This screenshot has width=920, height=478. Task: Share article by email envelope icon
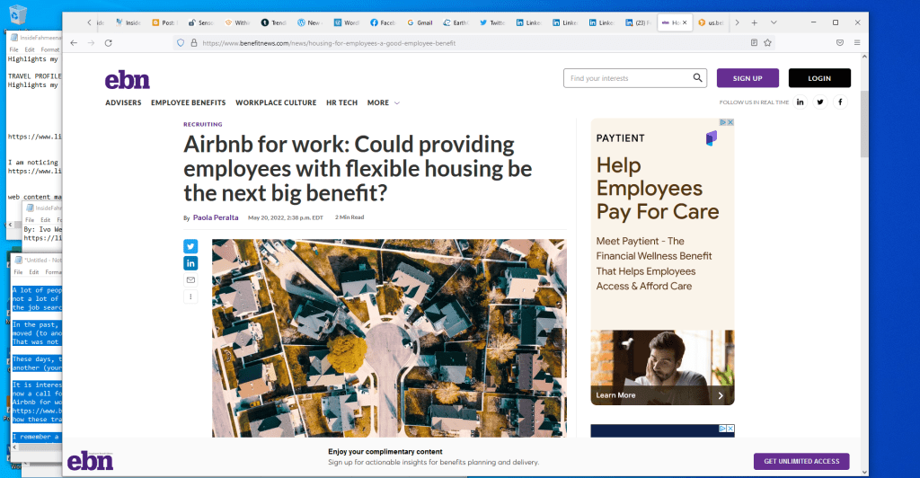190,280
